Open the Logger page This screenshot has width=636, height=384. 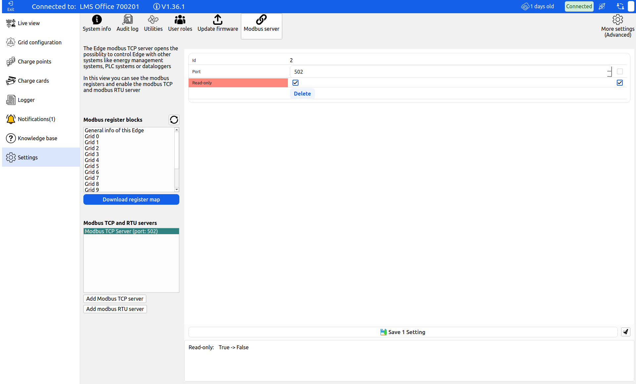click(41, 100)
